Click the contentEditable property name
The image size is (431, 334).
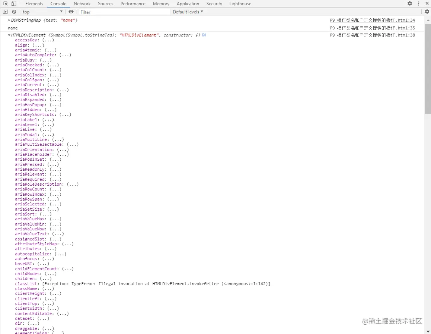[33, 313]
